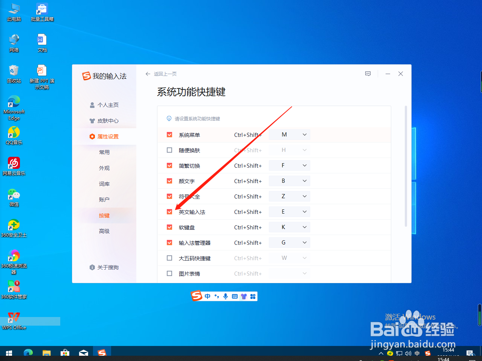Open the toolbox grid icon on the toolbar

253,296
